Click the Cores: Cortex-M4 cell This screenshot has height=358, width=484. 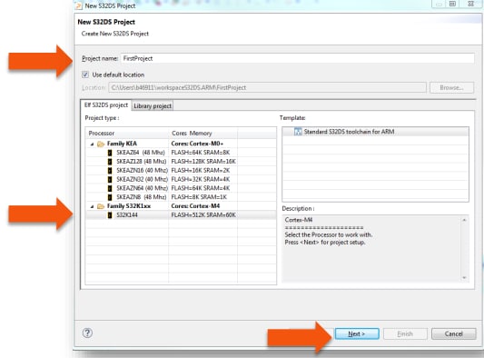(195, 206)
